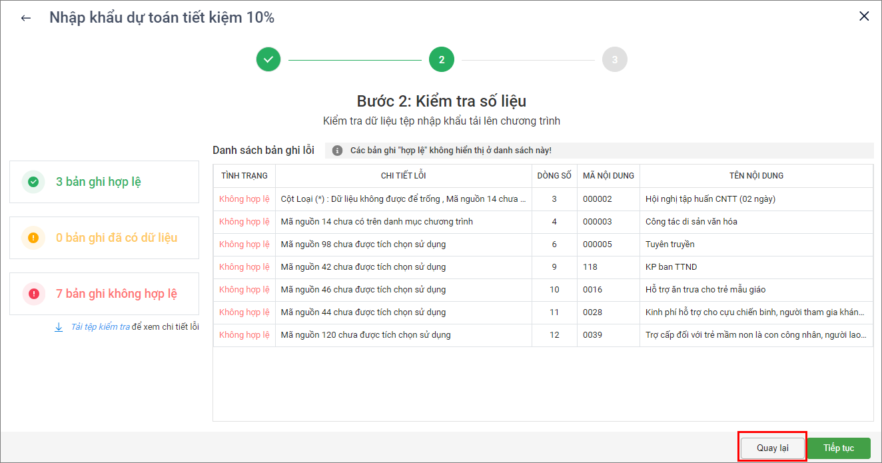Select the "7 bản ghi không hợp lệ" card

click(104, 294)
